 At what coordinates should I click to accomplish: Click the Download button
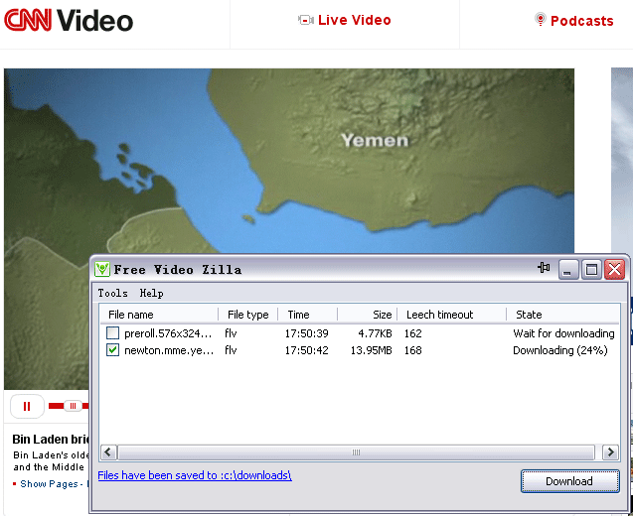point(569,481)
